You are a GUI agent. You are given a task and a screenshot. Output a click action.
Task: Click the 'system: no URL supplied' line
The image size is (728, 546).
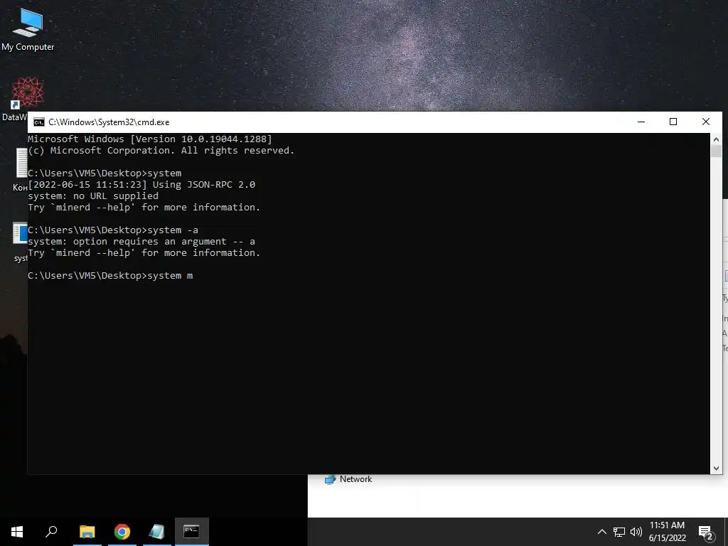(x=93, y=196)
